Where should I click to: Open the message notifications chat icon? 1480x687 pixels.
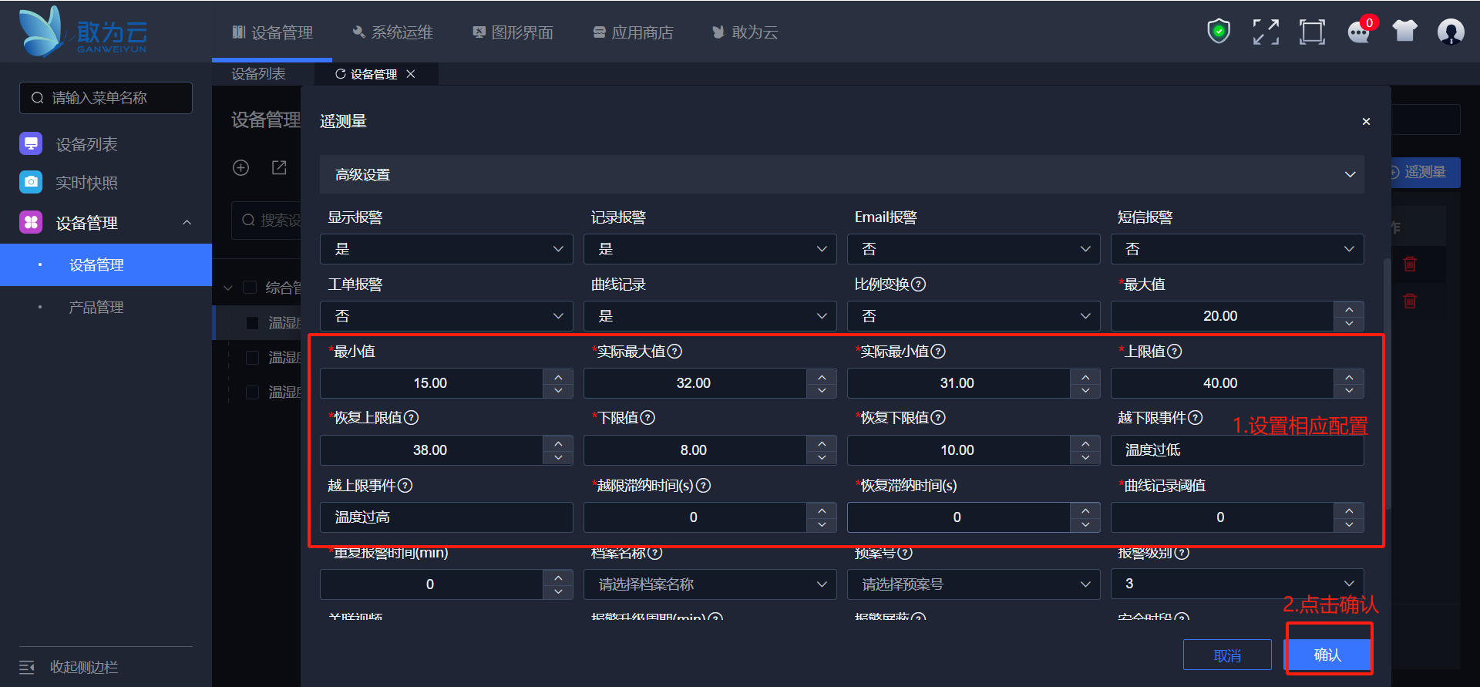pyautogui.click(x=1358, y=32)
